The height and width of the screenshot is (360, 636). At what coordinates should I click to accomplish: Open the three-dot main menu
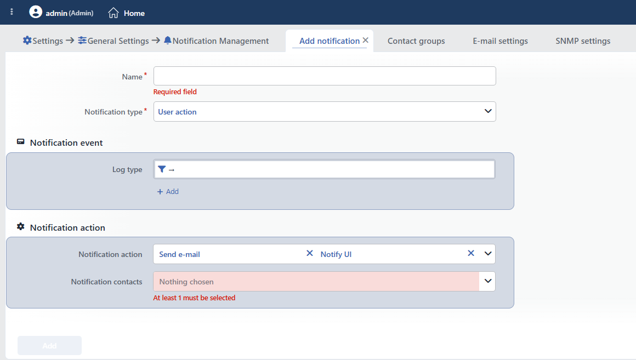(x=12, y=12)
